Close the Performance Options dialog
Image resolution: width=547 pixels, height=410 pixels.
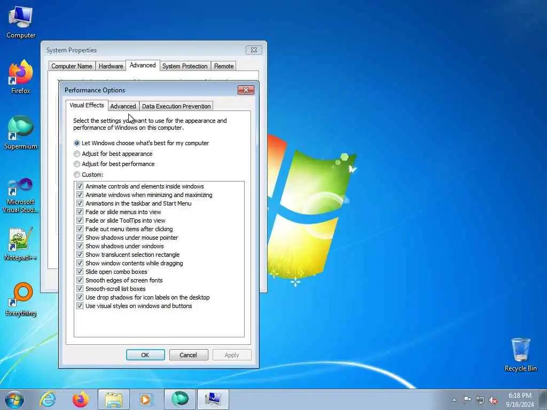[x=246, y=90]
